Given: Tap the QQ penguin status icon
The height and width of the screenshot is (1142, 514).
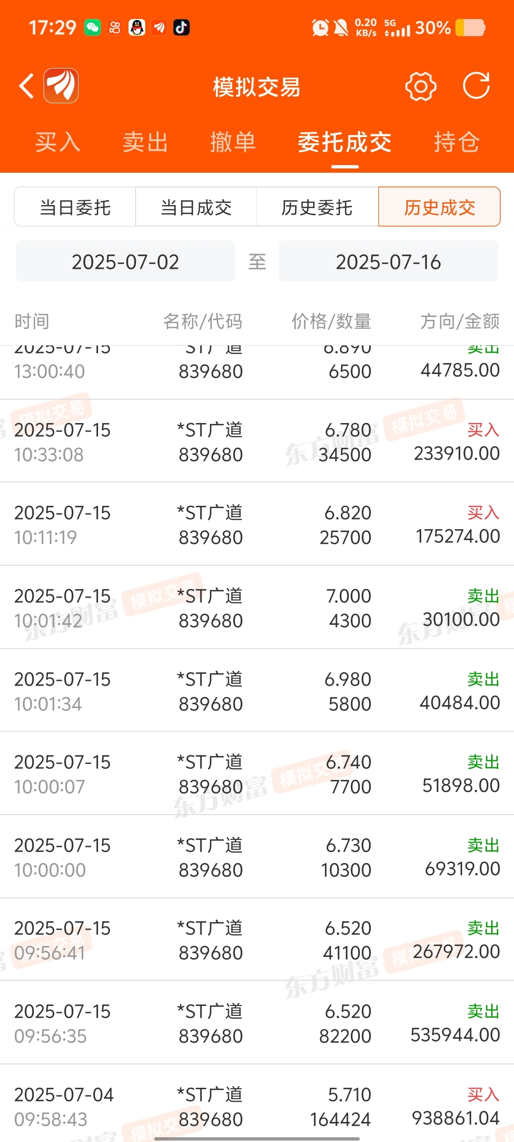Looking at the screenshot, I should tap(137, 28).
